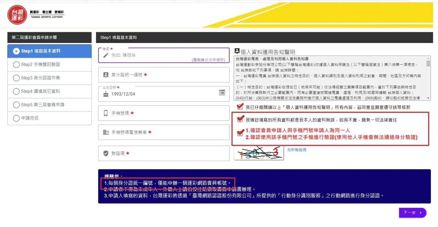Toggle the 我確認填寫的所有資料 confirmation checkbox
438x227 pixels.
click(240, 119)
